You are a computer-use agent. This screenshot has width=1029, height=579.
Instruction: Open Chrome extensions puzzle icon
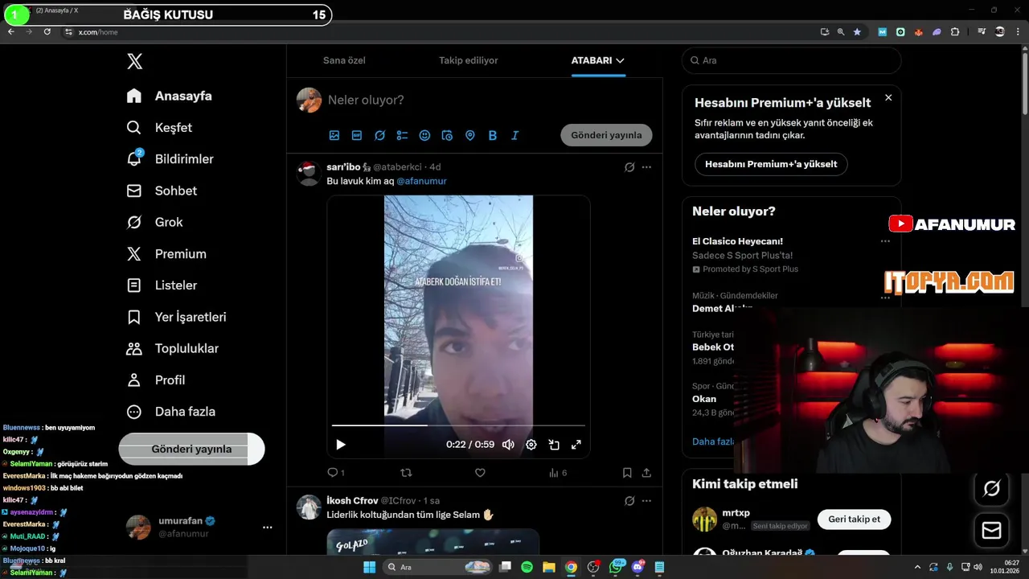(x=955, y=32)
